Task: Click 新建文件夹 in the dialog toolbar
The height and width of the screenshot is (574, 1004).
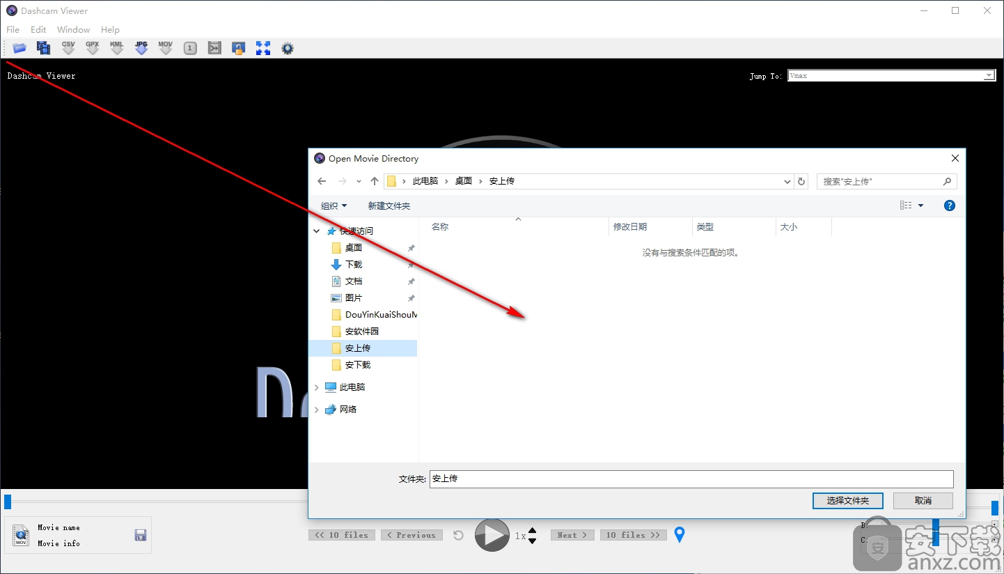Action: coord(389,205)
